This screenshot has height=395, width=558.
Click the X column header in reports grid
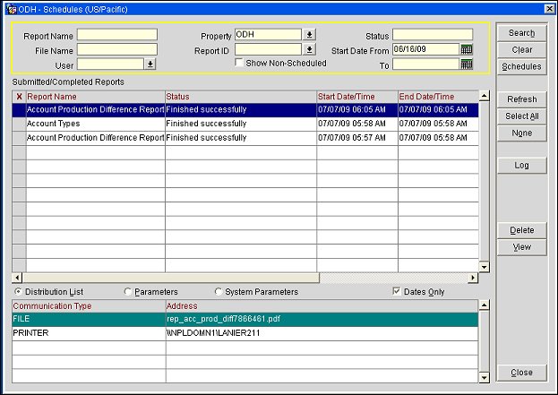[x=19, y=96]
